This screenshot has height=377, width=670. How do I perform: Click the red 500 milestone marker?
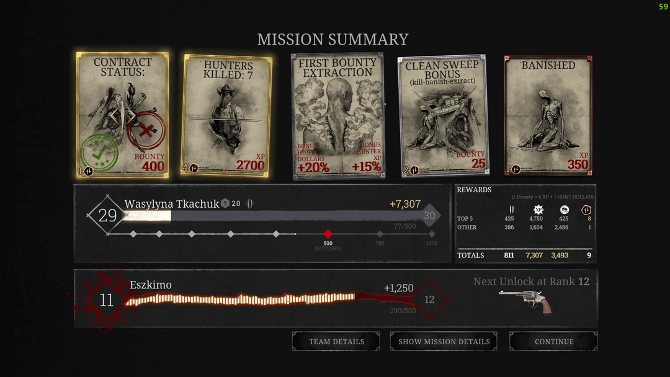[x=328, y=234]
